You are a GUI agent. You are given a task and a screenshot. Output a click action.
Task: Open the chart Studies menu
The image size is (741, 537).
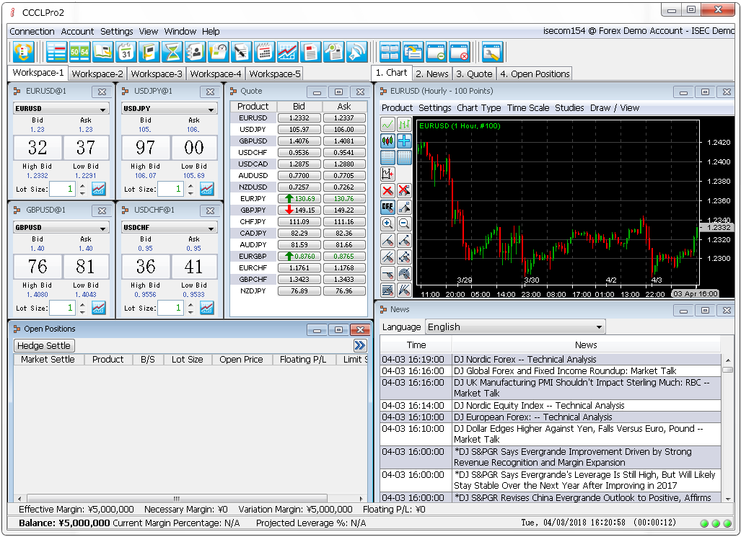(569, 107)
